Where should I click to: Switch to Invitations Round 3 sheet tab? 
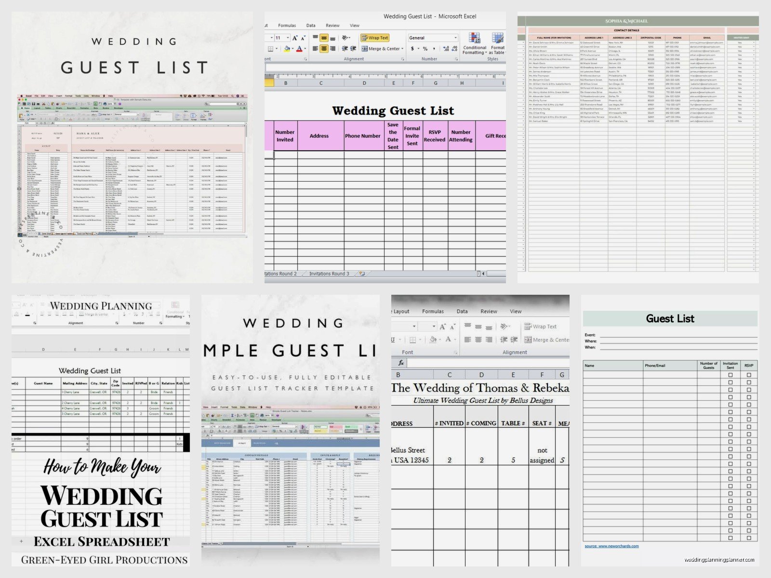[x=329, y=274]
